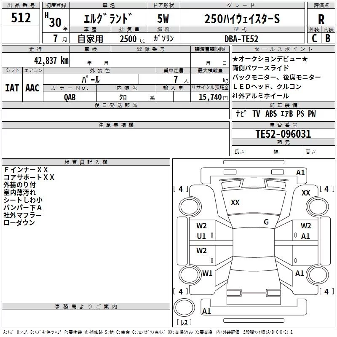Click the TV equipment entry
This screenshot has width=337, height=337.
click(256, 113)
